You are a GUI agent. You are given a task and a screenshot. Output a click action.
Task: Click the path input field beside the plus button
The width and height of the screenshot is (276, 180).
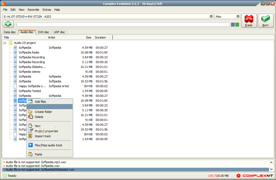[x=123, y=25]
